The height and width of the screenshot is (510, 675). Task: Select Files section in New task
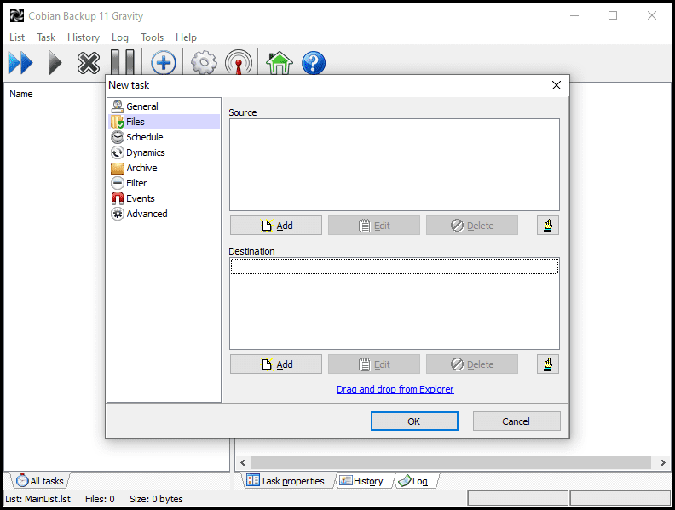[164, 122]
